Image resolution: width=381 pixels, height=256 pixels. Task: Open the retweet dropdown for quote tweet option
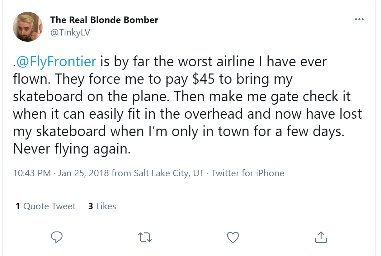[x=144, y=237]
